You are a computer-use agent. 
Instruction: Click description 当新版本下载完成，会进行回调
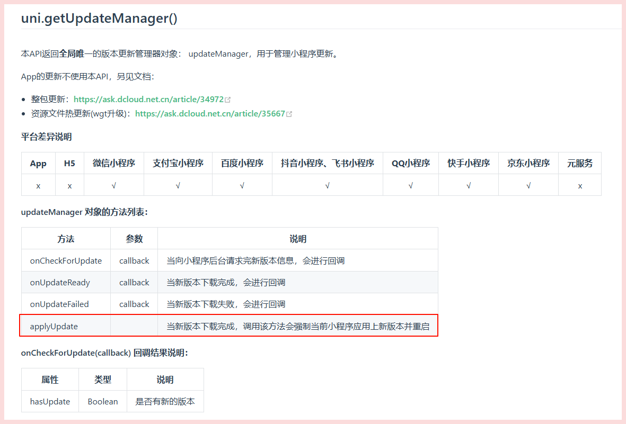click(x=226, y=282)
